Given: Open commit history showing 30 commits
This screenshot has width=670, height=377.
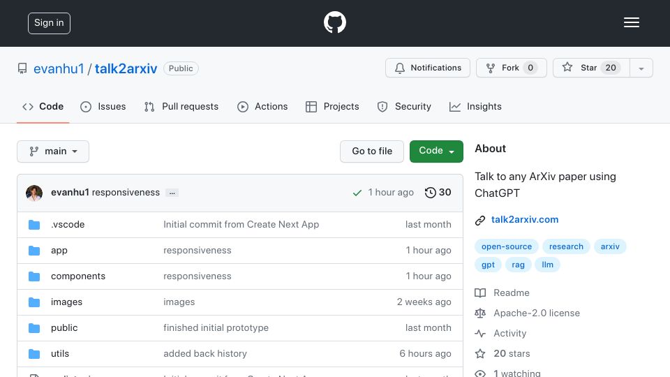Looking at the screenshot, I should (438, 193).
